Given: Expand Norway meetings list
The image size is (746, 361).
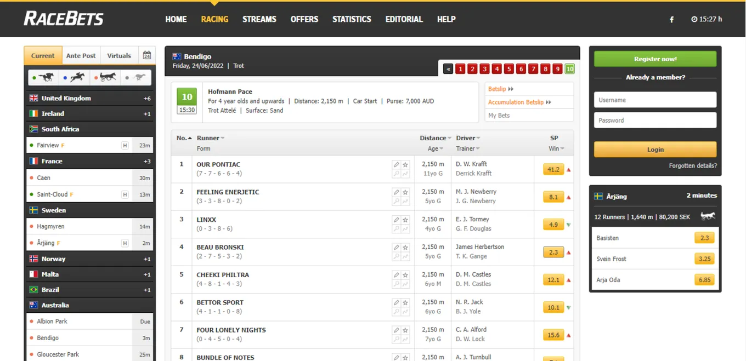Looking at the screenshot, I should point(89,259).
